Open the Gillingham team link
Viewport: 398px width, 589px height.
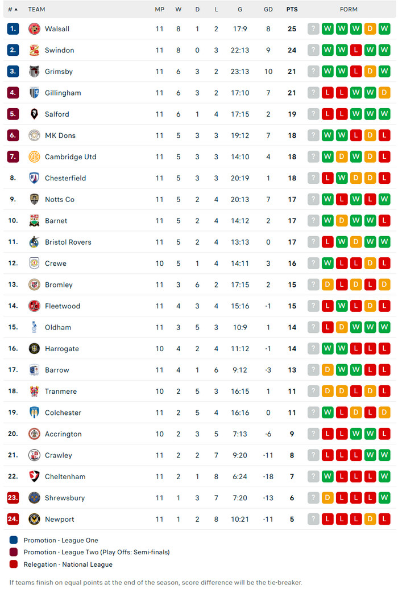point(63,93)
